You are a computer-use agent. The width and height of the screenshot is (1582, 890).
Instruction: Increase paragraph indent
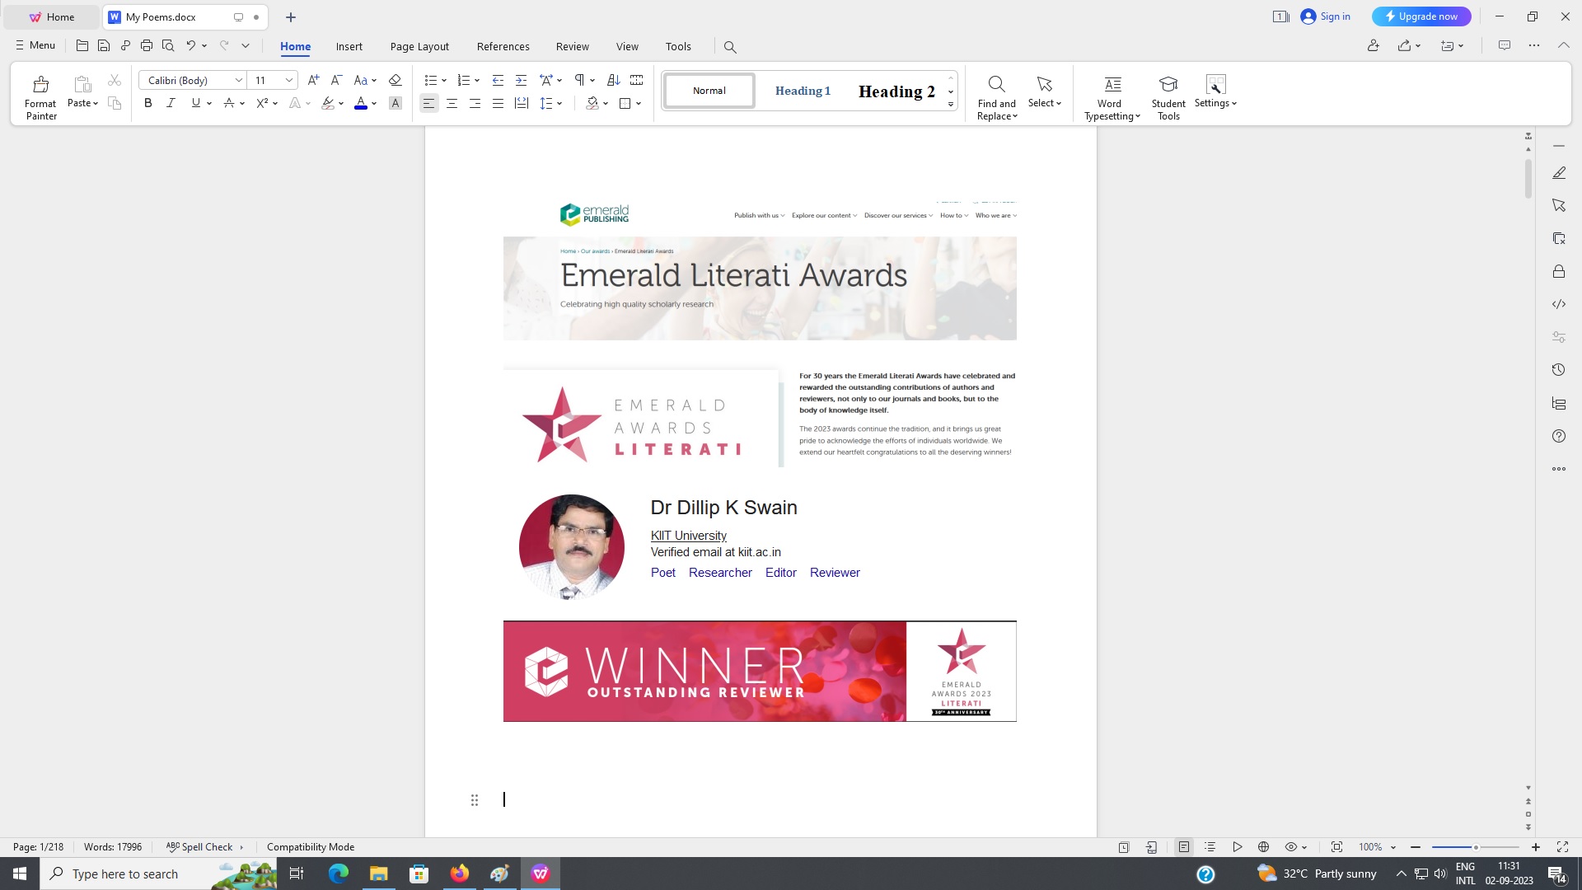(521, 80)
